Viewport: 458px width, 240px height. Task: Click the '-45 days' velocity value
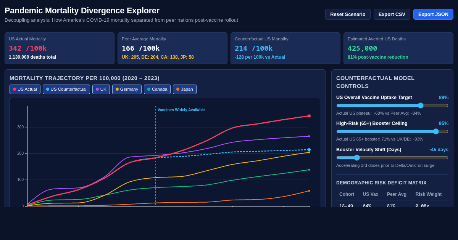pyautogui.click(x=439, y=150)
